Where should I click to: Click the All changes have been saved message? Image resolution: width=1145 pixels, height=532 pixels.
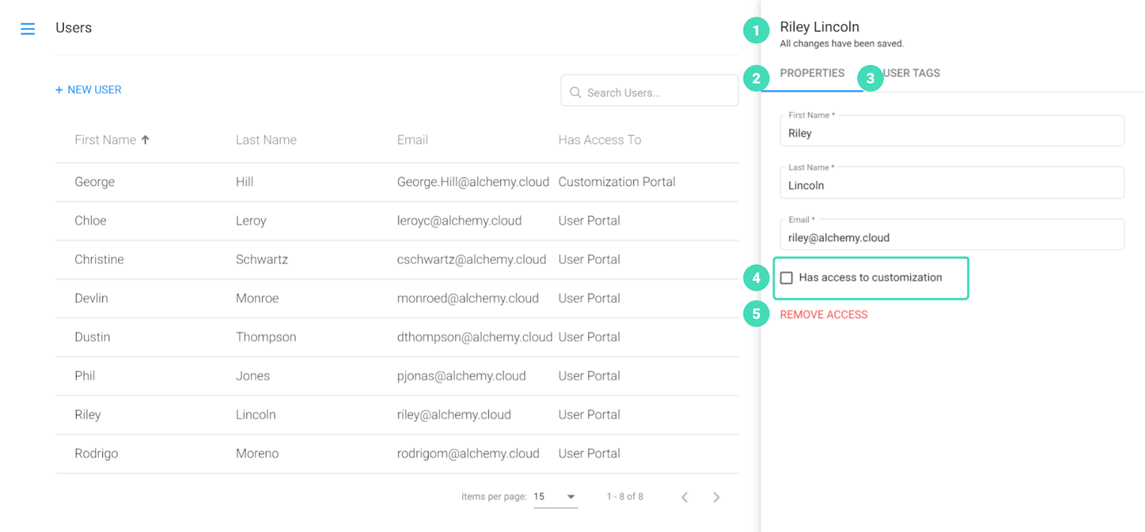(842, 44)
